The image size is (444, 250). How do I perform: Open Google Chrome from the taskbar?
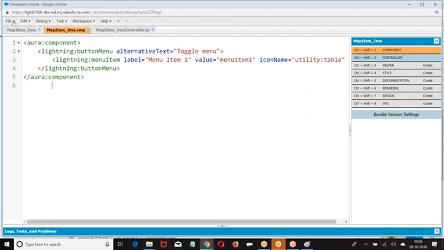207,244
